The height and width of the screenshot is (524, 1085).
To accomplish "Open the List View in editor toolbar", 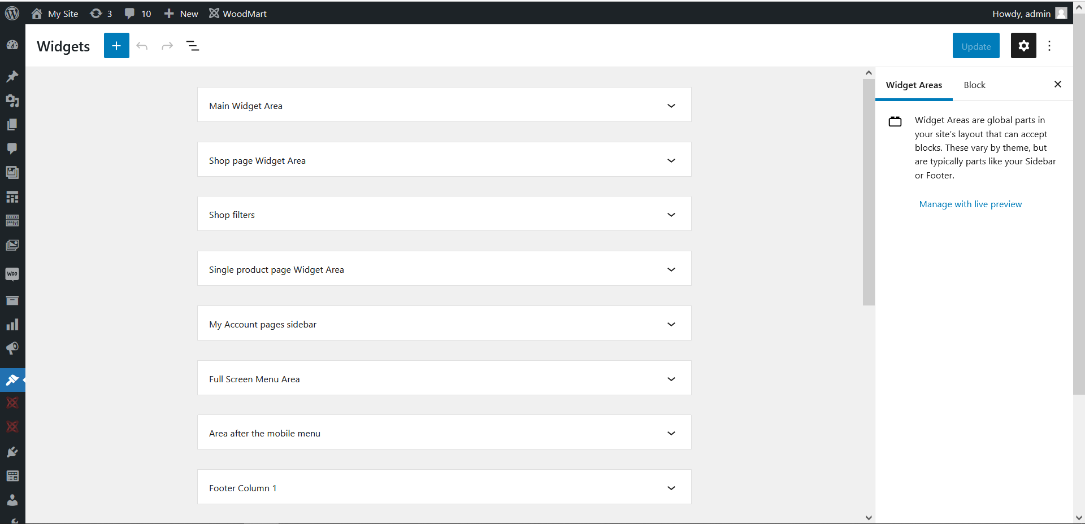I will pos(193,46).
